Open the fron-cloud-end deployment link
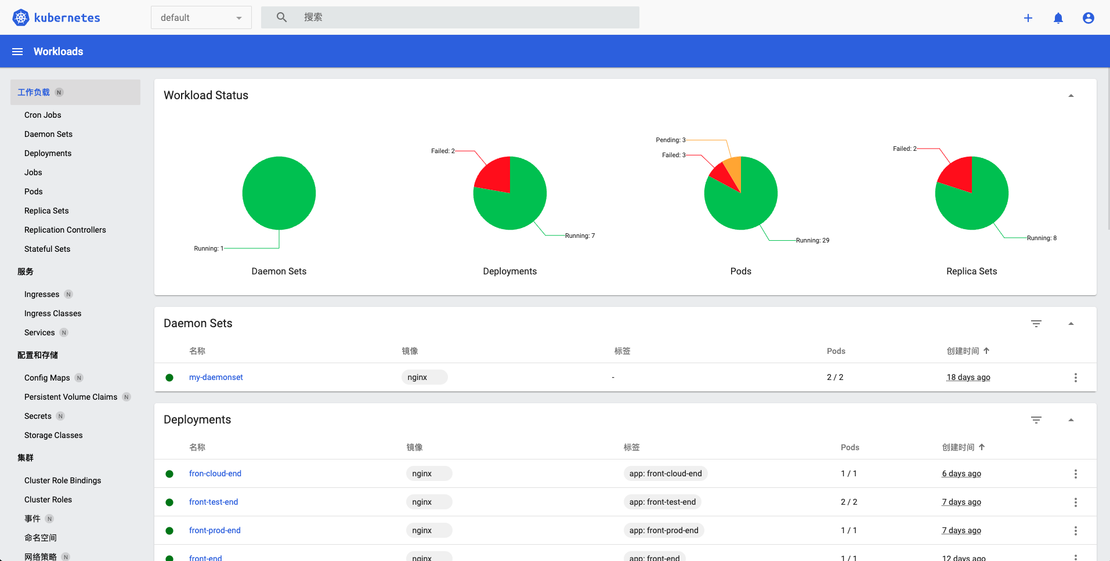1110x561 pixels. coord(215,473)
